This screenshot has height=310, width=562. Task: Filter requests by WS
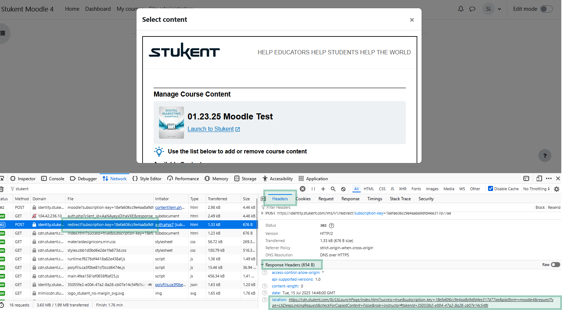point(462,189)
